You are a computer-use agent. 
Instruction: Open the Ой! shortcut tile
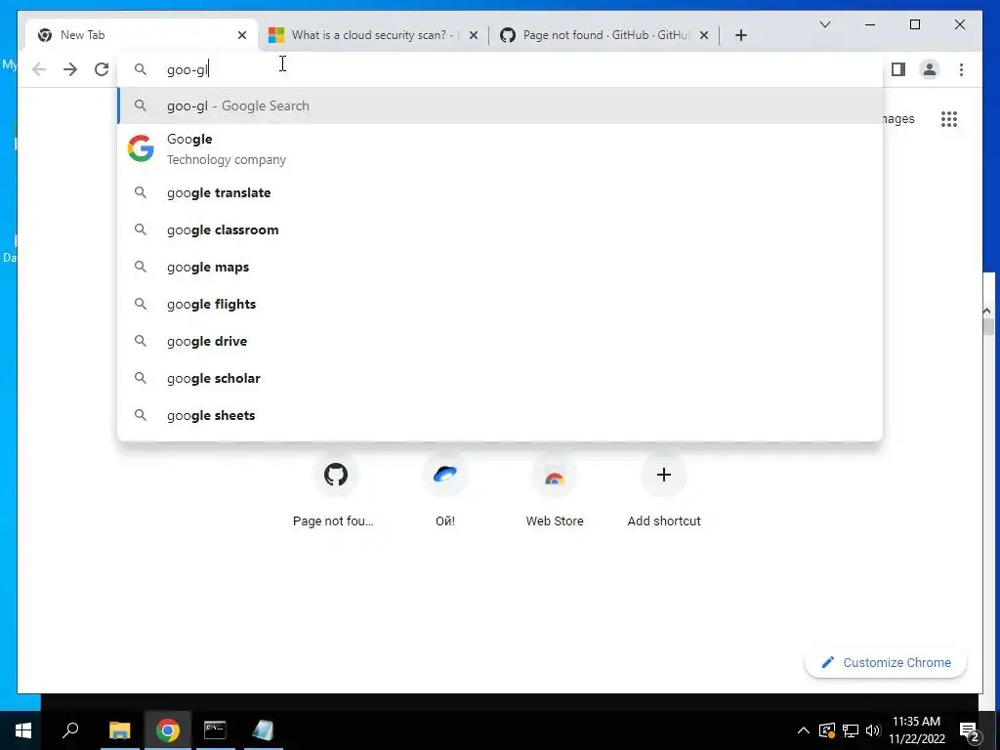445,490
